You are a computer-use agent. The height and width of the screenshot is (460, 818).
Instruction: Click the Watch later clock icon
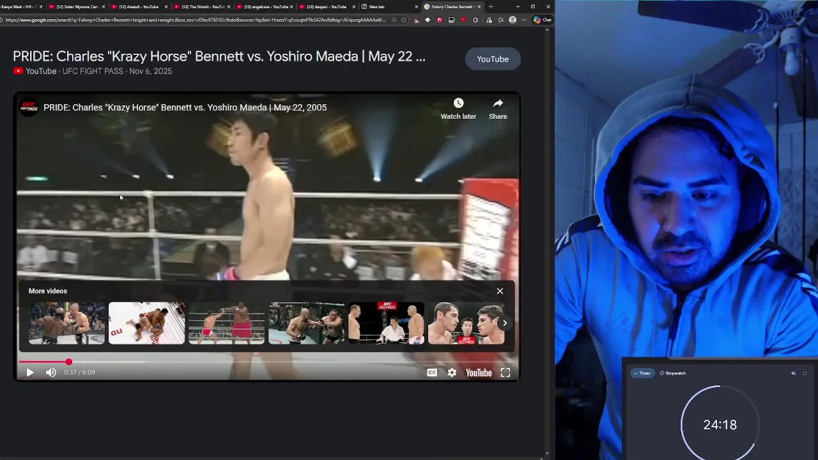click(458, 103)
